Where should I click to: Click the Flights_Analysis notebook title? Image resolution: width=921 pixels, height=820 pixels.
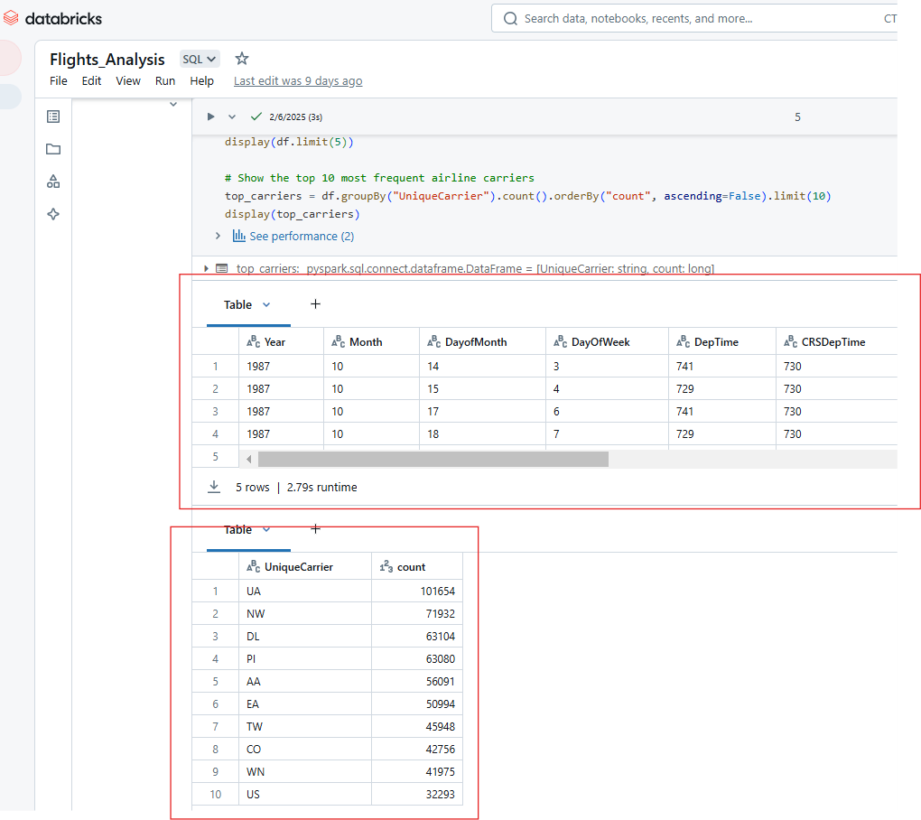107,60
